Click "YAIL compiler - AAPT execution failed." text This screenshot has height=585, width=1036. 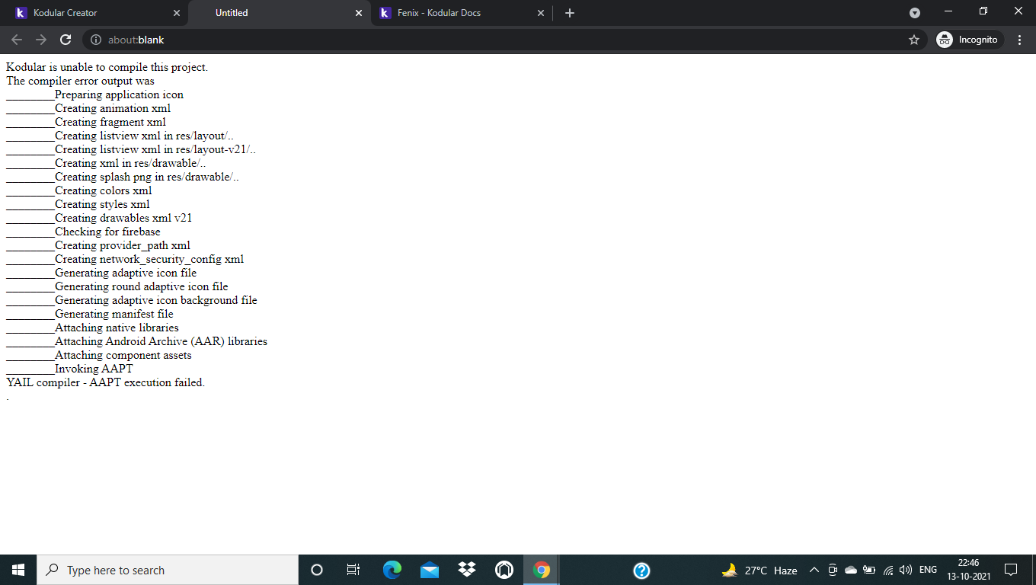click(105, 382)
